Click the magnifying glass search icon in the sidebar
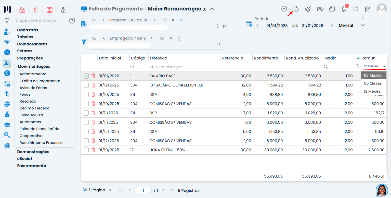 pos(7,135)
